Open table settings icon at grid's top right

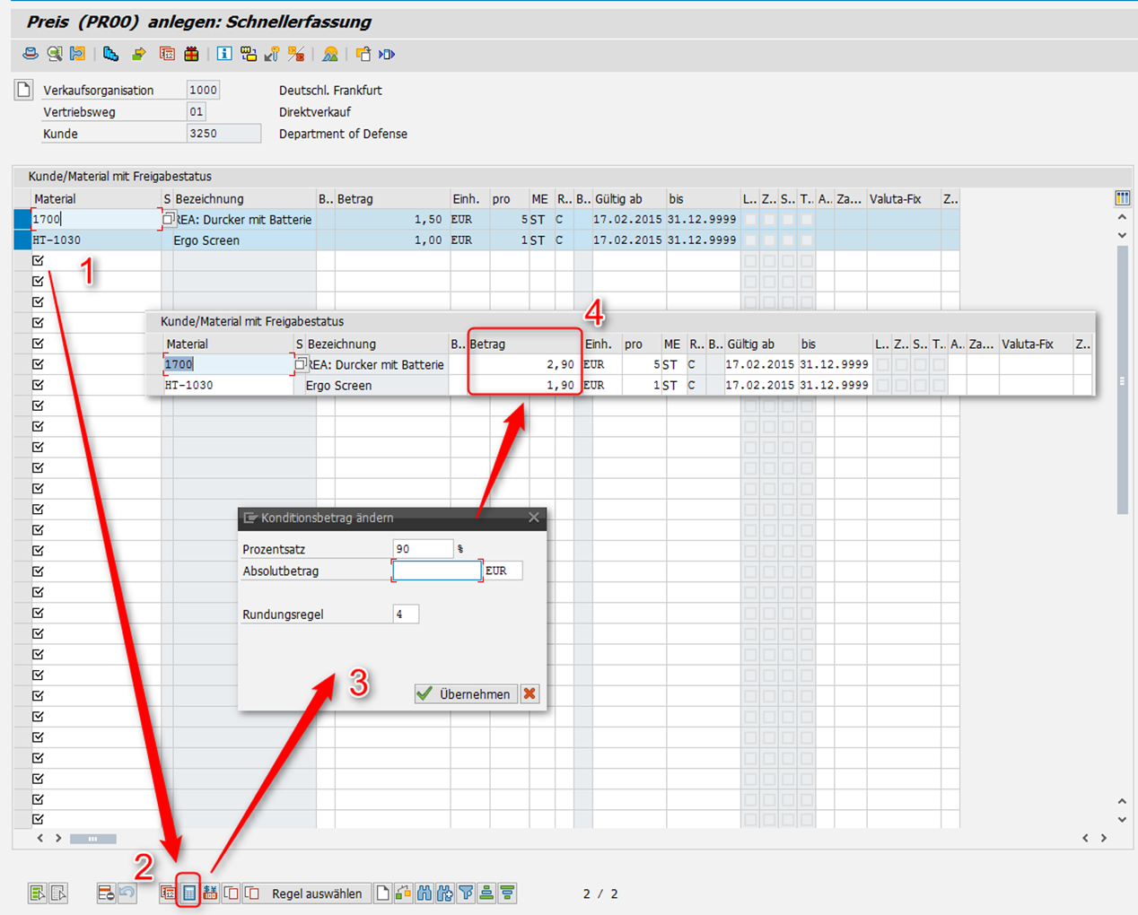(x=1122, y=198)
